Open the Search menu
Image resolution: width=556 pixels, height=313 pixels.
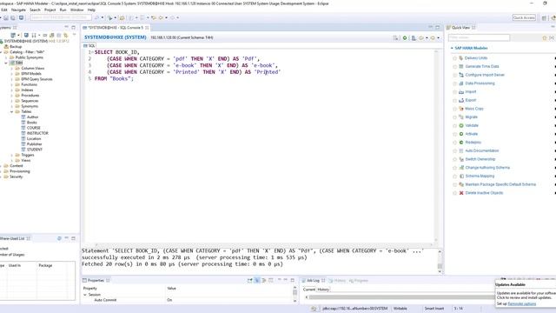pyautogui.click(x=35, y=10)
